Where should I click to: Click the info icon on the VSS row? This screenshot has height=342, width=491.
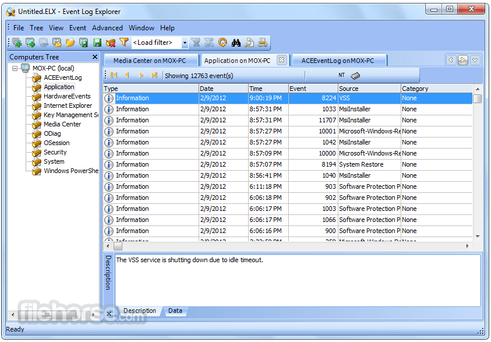[x=109, y=98]
